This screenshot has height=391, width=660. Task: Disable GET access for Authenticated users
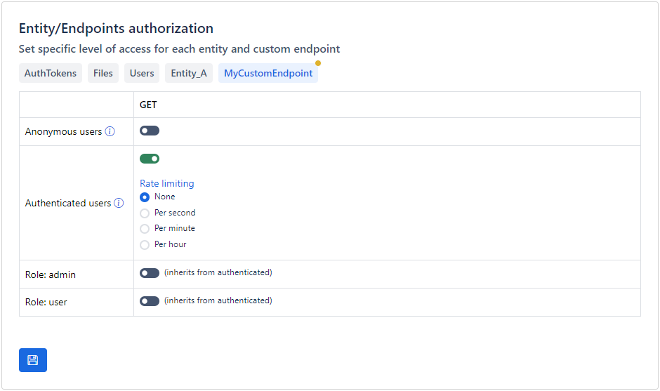150,159
